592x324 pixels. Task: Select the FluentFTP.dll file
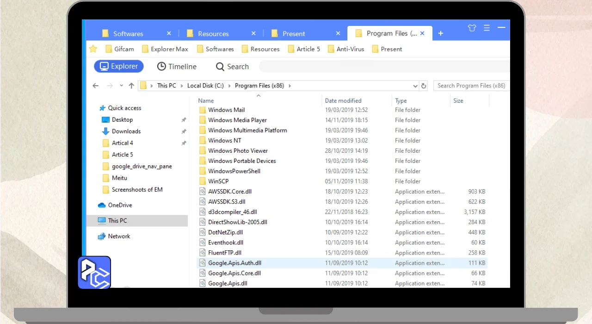(225, 253)
